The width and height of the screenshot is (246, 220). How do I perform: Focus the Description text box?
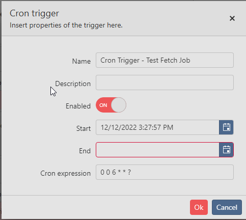pyautogui.click(x=165, y=82)
